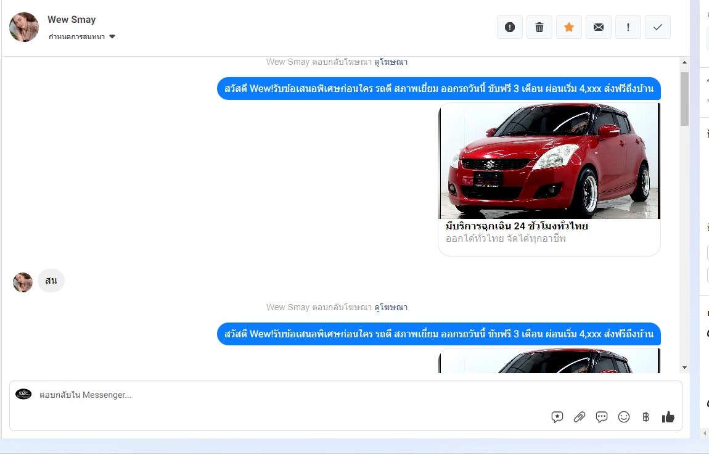Click the page logo beside the reply box
709x473 pixels.
23,394
